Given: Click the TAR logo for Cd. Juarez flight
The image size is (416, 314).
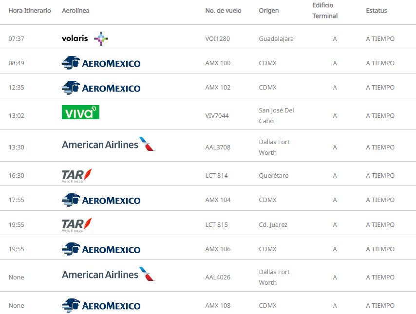Looking at the screenshot, I should [x=76, y=224].
